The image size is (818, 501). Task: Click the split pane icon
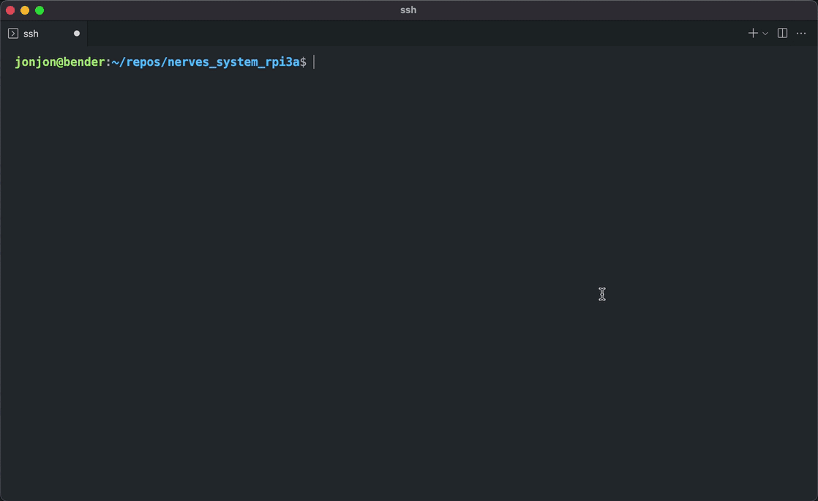click(x=782, y=34)
